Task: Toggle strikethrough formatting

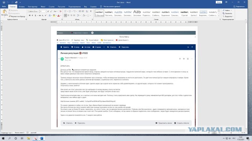Action: point(40,16)
